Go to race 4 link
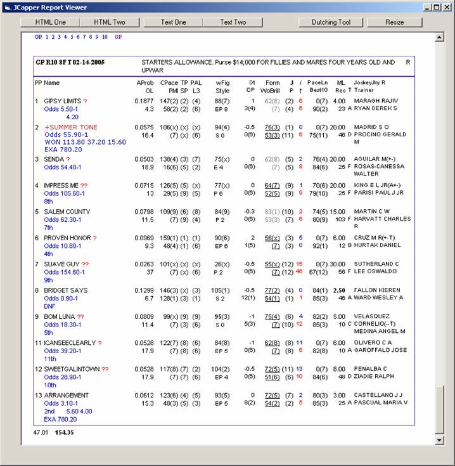 point(65,37)
